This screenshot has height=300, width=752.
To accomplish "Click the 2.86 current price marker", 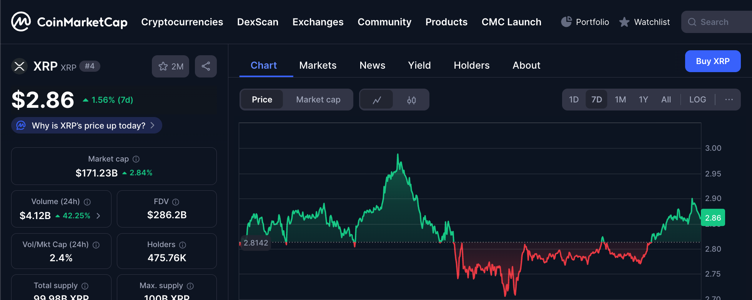I will [712, 218].
